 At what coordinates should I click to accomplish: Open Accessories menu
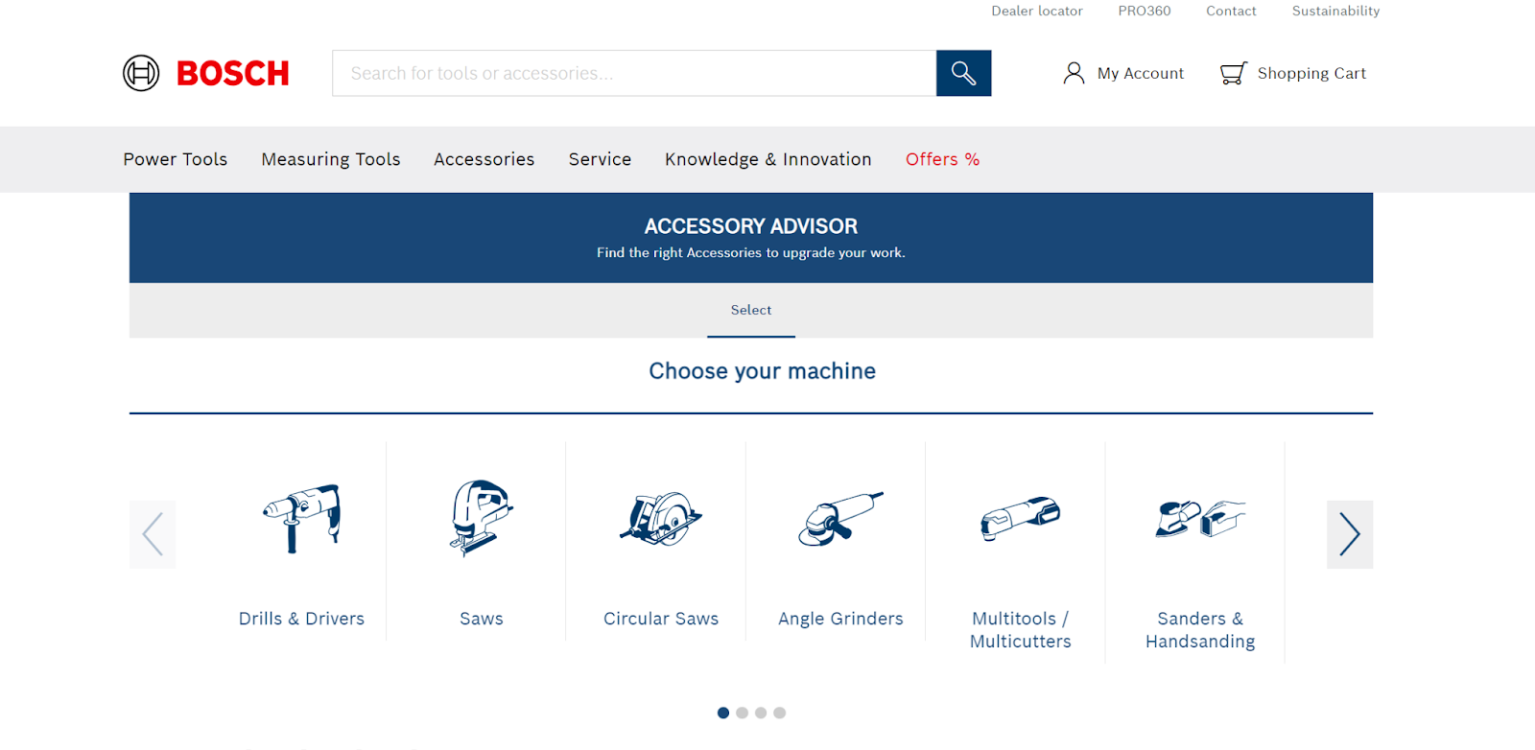pyautogui.click(x=484, y=159)
